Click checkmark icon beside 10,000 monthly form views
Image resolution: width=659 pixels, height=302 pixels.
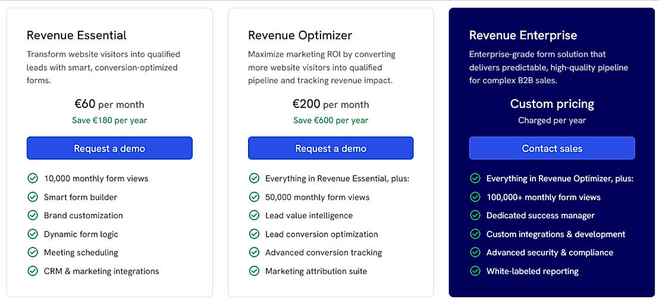tap(33, 179)
